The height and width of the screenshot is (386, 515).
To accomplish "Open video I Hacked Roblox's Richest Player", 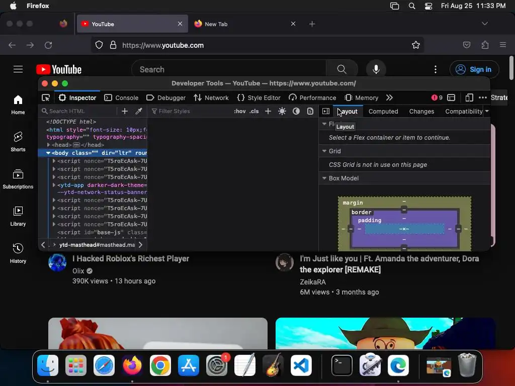I will point(131,259).
